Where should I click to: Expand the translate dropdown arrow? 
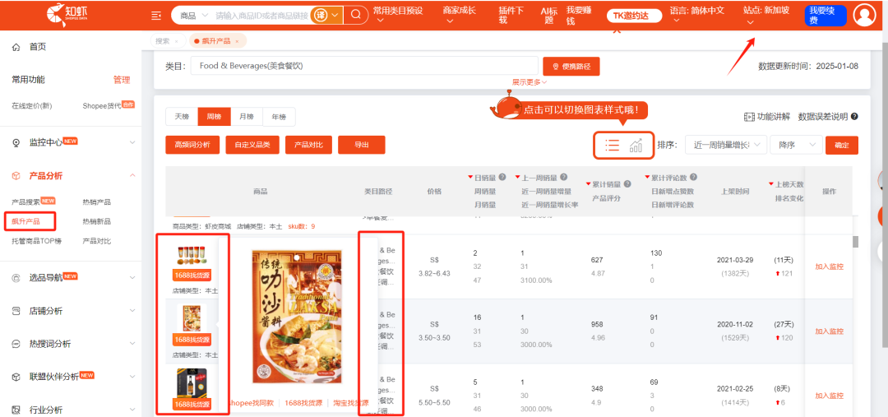click(x=335, y=16)
